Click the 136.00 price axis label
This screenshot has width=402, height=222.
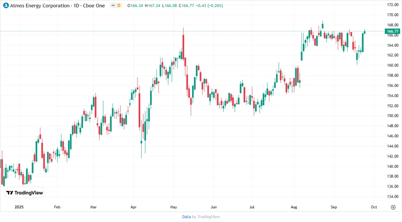[x=393, y=186]
